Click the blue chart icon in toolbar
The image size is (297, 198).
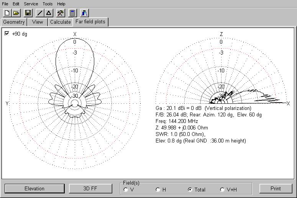[x=84, y=13]
